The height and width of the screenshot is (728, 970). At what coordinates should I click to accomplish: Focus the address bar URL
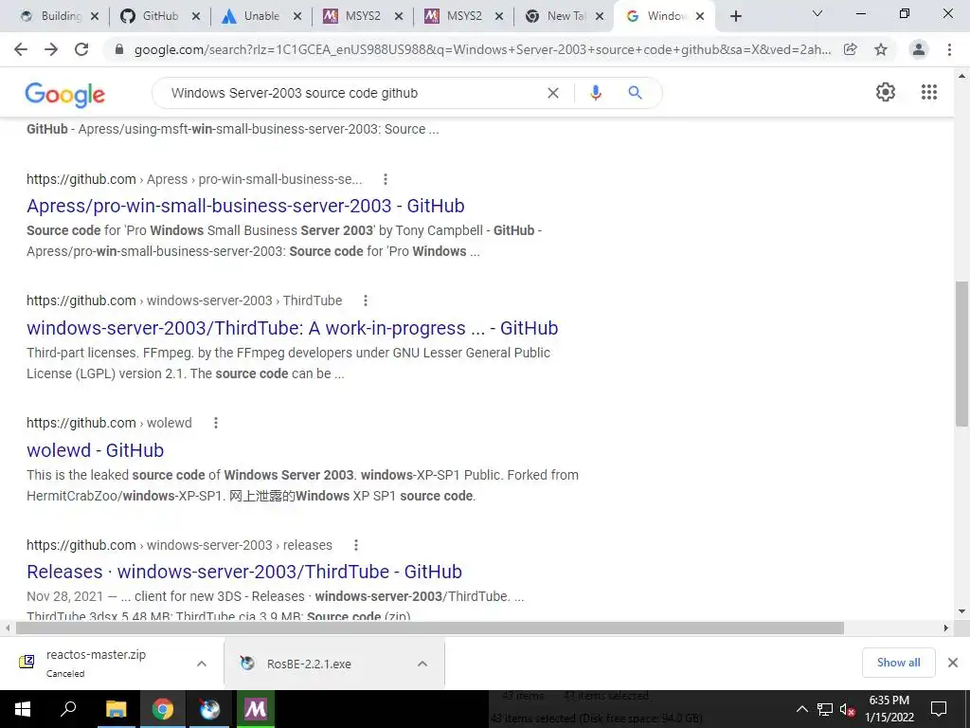(x=482, y=49)
